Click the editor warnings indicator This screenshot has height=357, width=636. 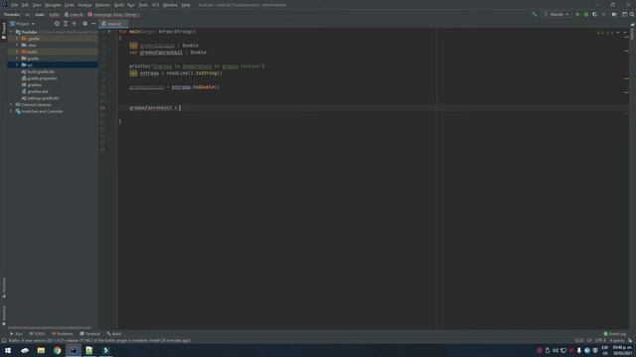click(600, 32)
